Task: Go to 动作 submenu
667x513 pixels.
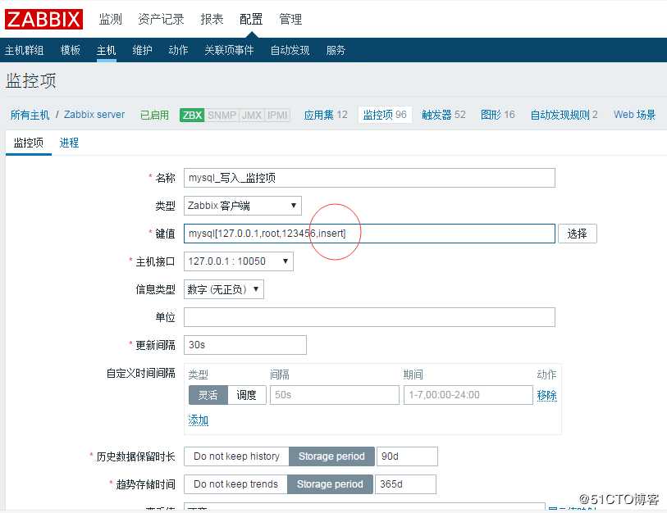Action: click(178, 50)
